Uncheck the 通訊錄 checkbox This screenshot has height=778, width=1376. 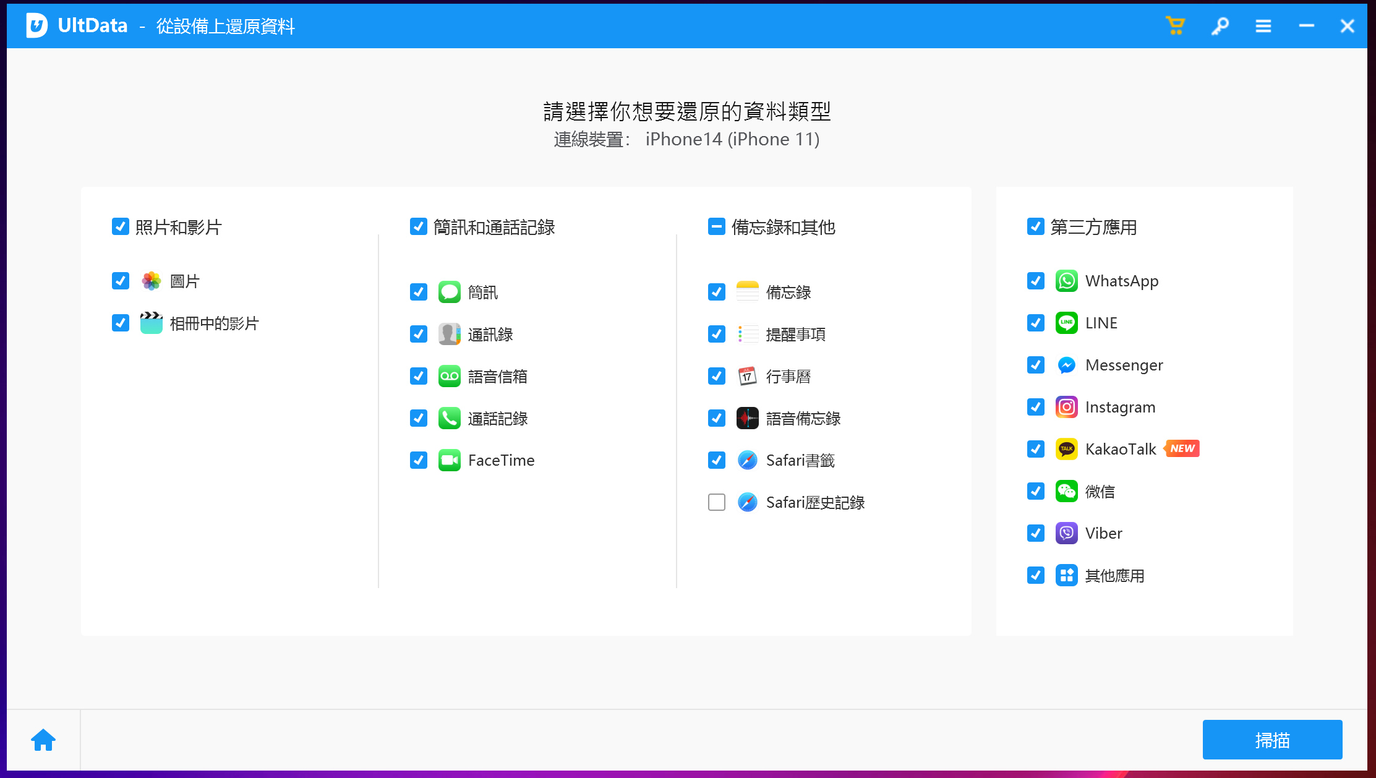click(x=419, y=334)
